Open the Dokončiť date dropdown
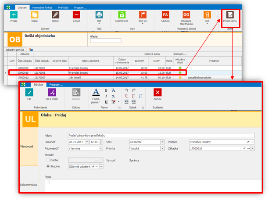 click(x=87, y=142)
